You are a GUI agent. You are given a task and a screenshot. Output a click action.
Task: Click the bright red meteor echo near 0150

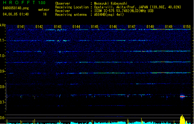pyautogui.click(x=182, y=96)
